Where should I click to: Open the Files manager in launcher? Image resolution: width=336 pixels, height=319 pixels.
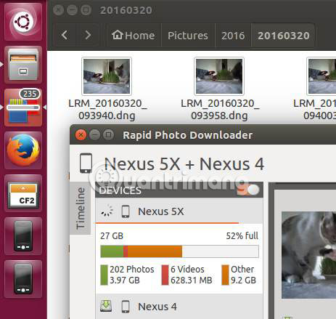pos(23,65)
